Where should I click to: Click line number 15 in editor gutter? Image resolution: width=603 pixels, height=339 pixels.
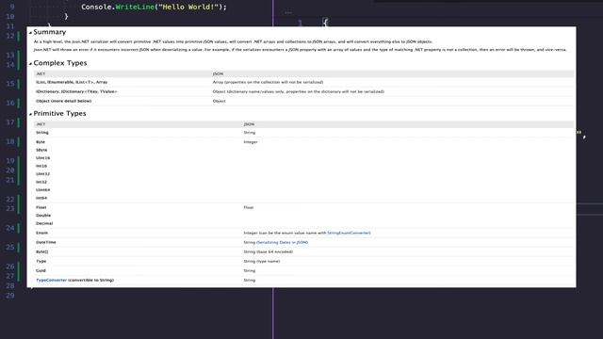[x=10, y=84]
